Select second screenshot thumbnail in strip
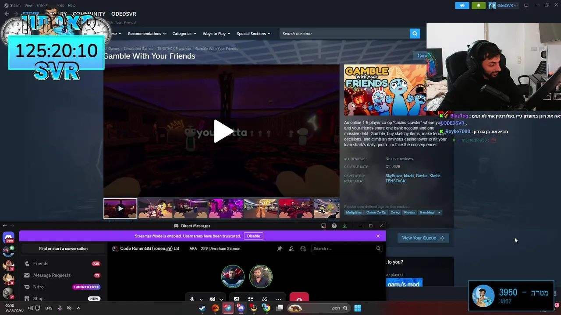This screenshot has width=561, height=315. point(155,208)
